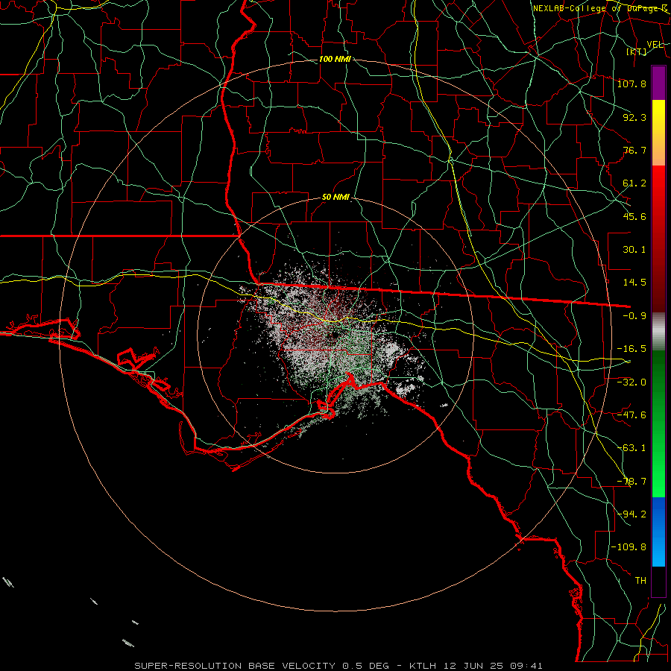Click the gray near-zero color bar segment

click(x=658, y=332)
